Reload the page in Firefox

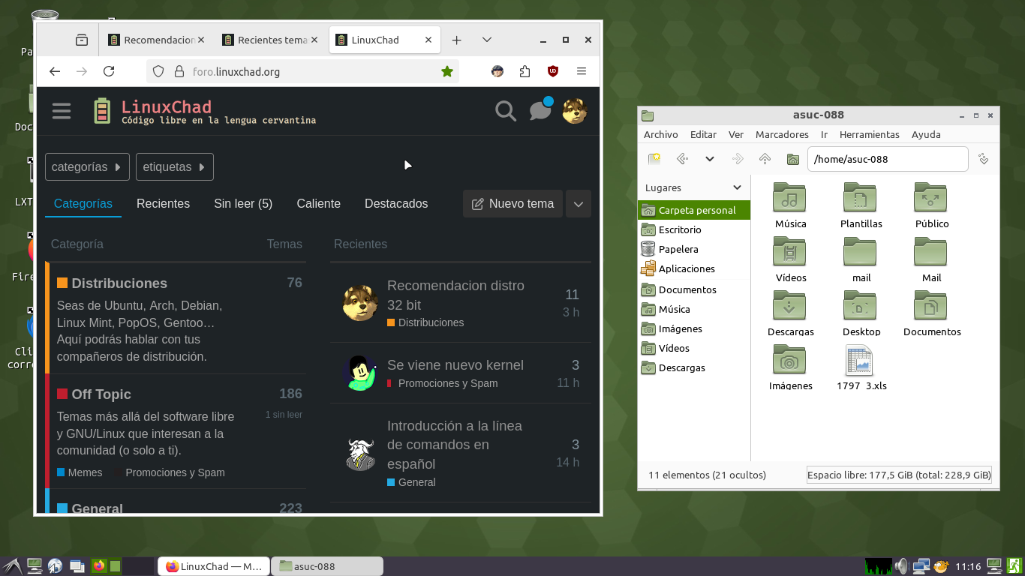point(109,71)
